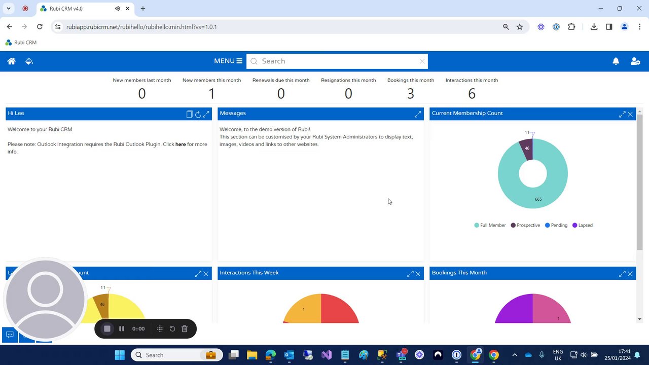The width and height of the screenshot is (649, 365).
Task: Reload the Rubi CRM page
Action: point(40,27)
